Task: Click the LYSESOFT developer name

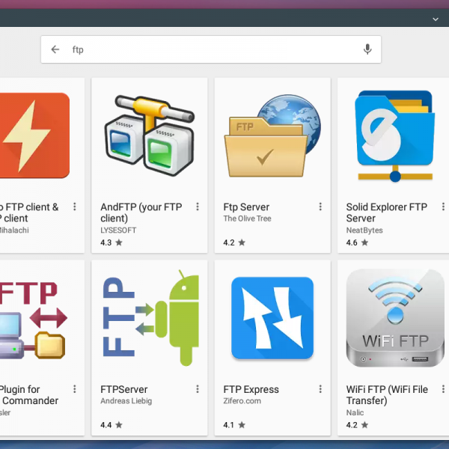Action: click(x=118, y=230)
